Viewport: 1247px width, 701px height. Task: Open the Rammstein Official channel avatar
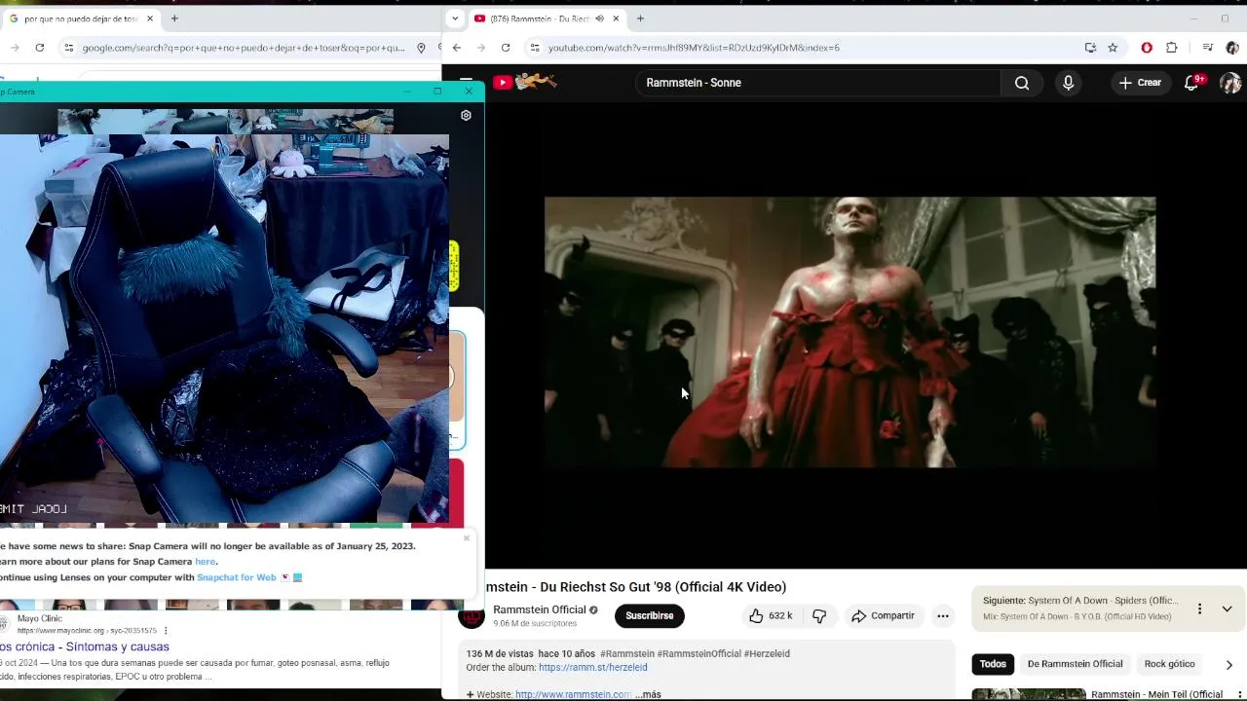point(472,615)
